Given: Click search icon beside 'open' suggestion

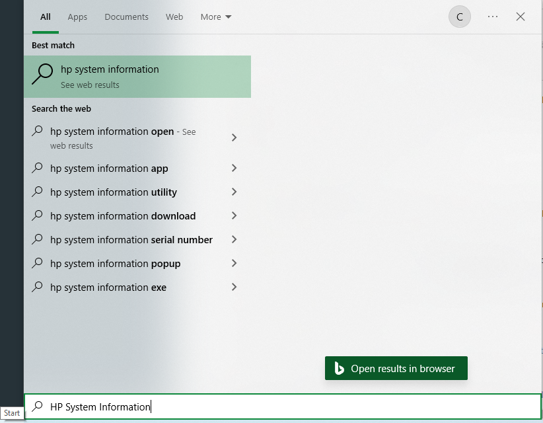Looking at the screenshot, I should 37,131.
